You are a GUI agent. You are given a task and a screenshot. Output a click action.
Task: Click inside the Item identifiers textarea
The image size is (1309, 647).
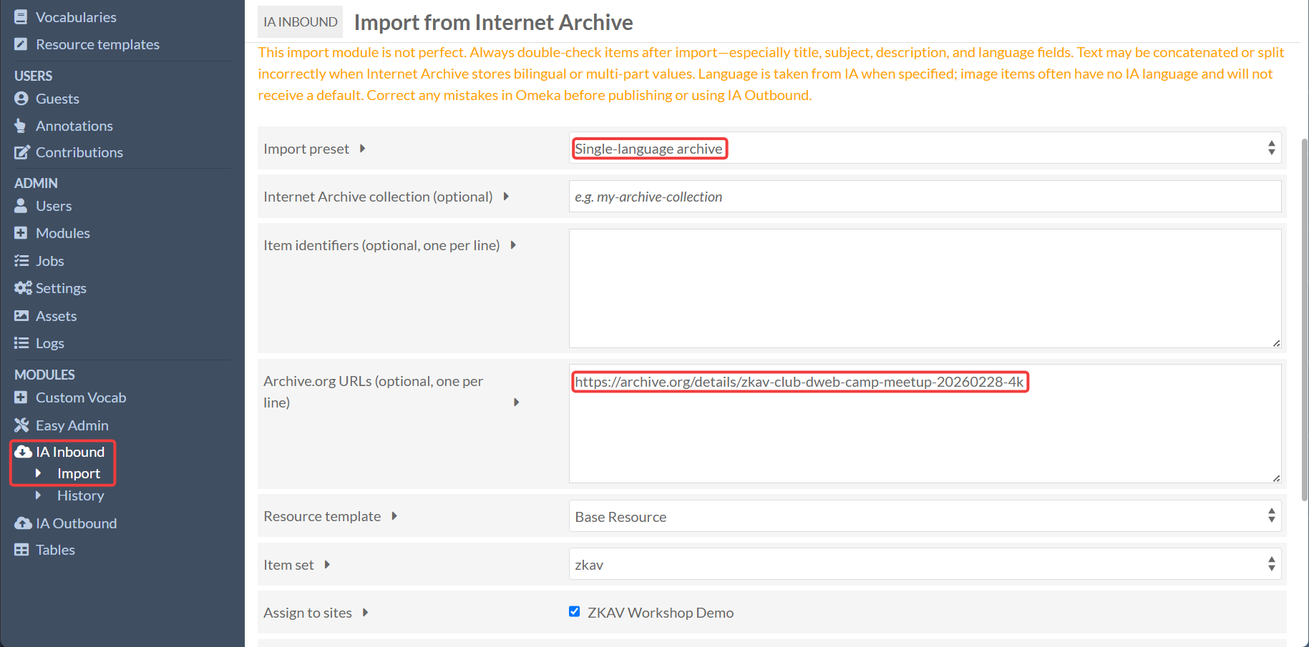(925, 288)
